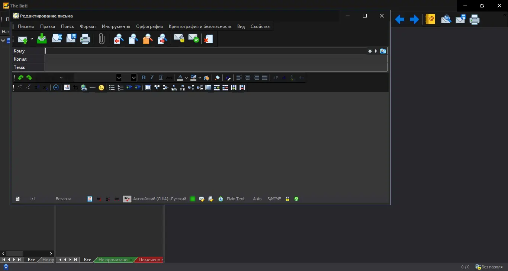Sign the message with the envelope-checkmark icon
The height and width of the screenshot is (271, 508).
(193, 39)
